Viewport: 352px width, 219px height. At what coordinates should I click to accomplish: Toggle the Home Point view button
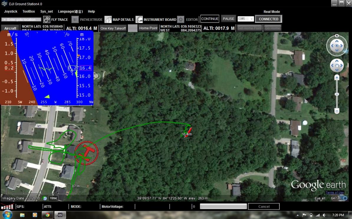coord(148,28)
